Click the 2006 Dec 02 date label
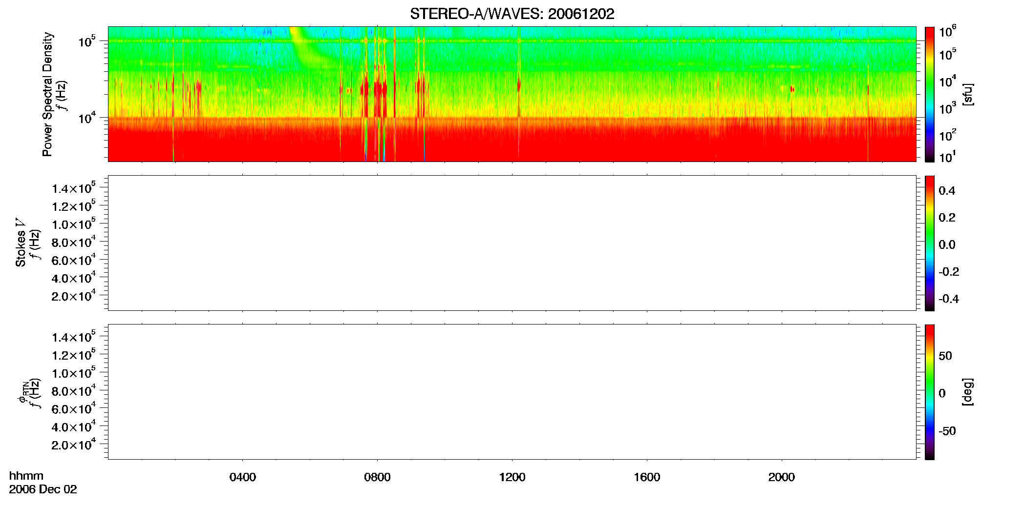 tap(43, 489)
